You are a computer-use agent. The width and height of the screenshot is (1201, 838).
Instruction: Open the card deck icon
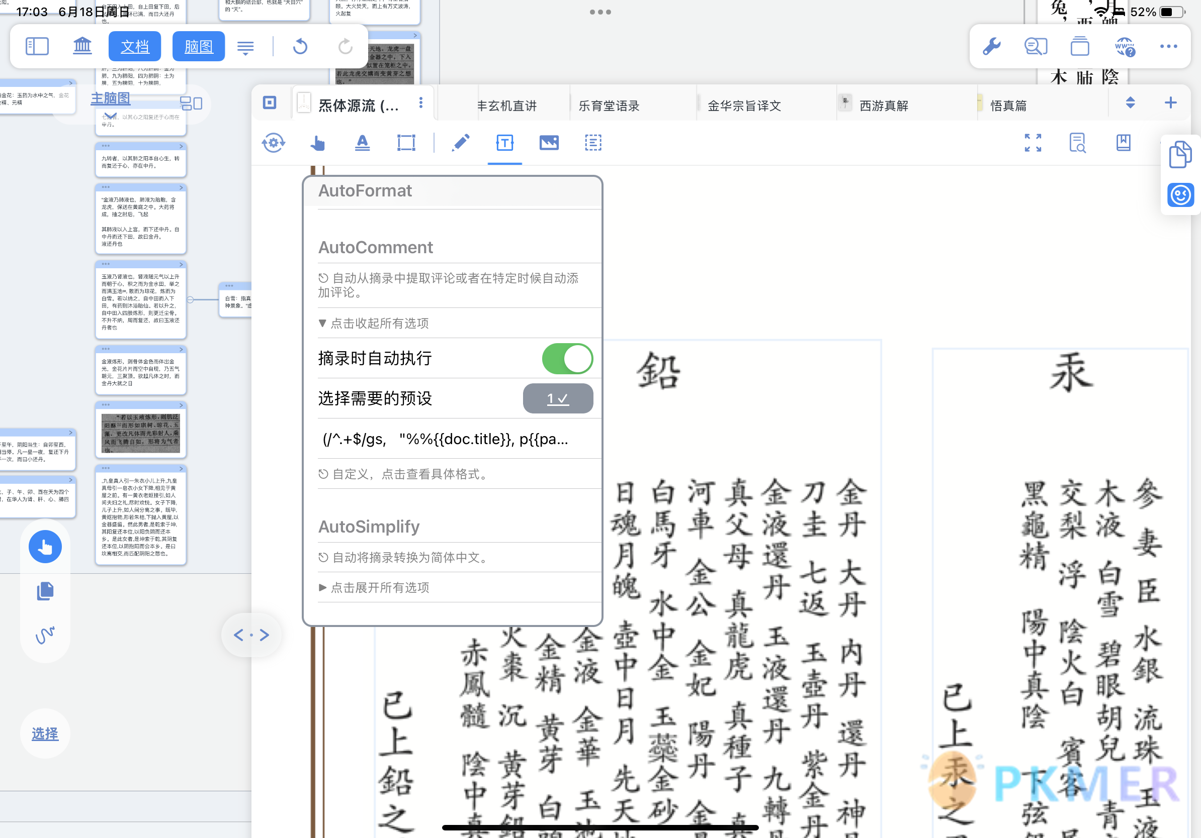click(1080, 47)
